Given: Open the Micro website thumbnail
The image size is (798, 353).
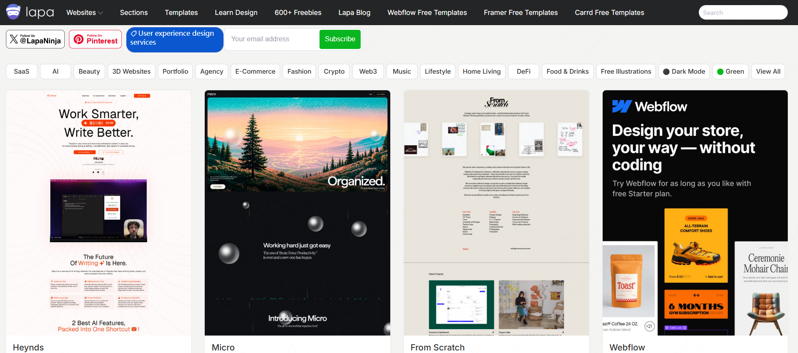Looking at the screenshot, I should click(x=297, y=213).
